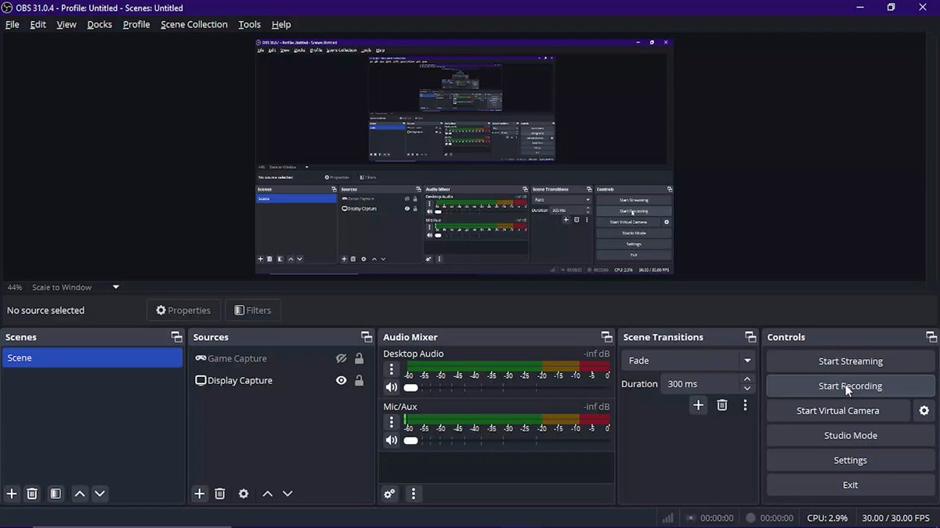Undock the Controls panel

(x=931, y=337)
